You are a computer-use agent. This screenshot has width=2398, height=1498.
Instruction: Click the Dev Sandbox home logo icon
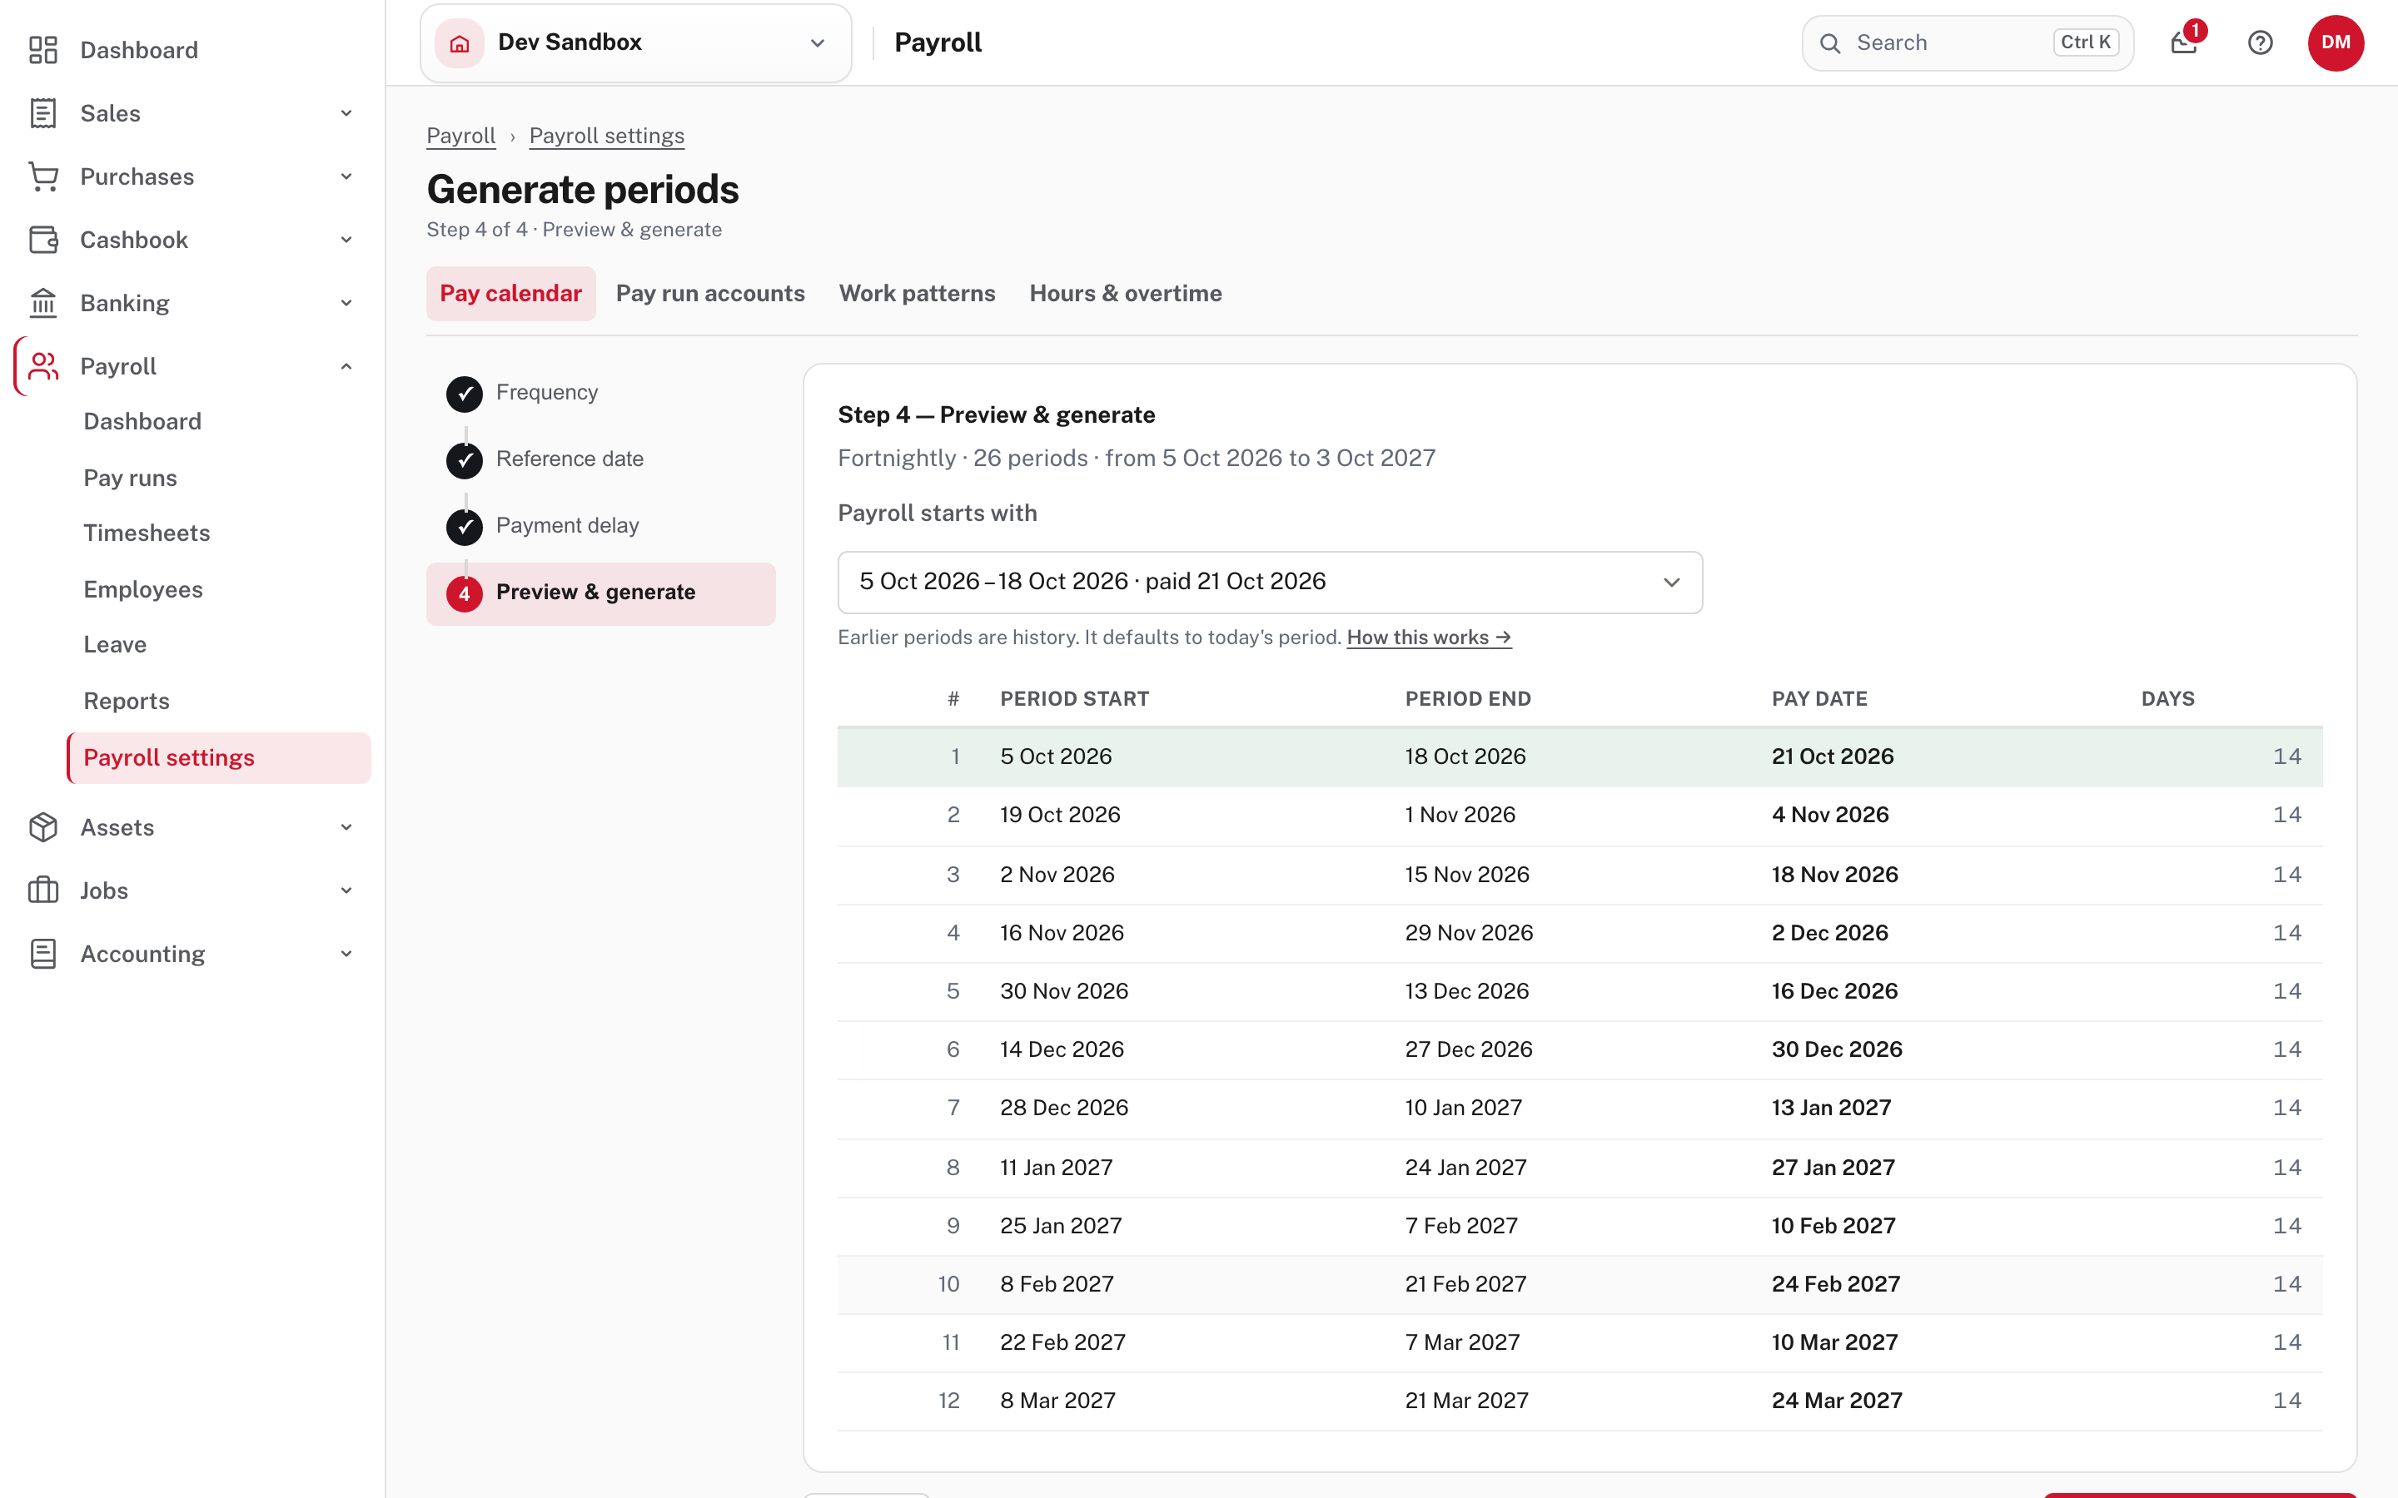pyautogui.click(x=460, y=42)
